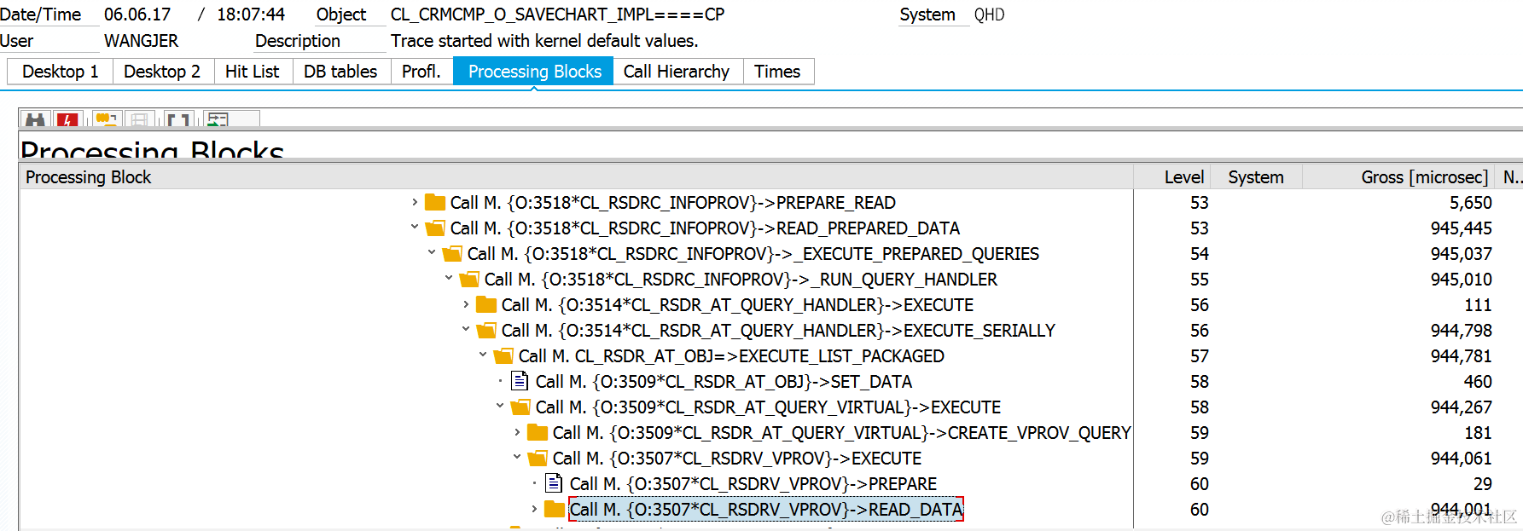
Task: Click the User field WANGJER
Action: 142,41
